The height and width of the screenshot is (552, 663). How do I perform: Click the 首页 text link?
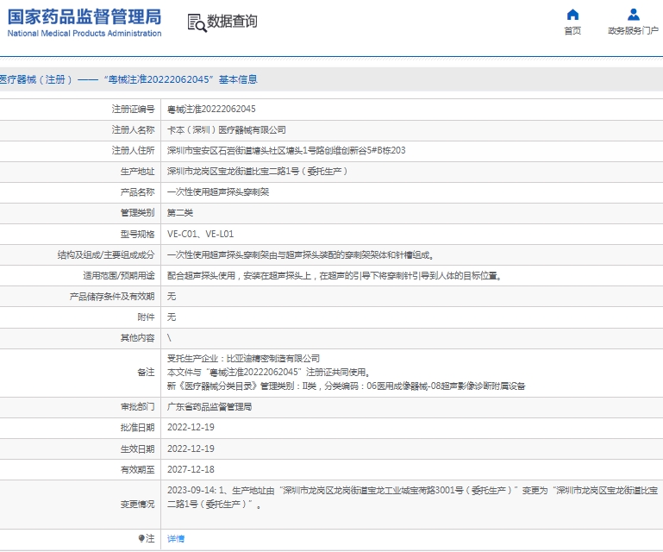tap(572, 31)
